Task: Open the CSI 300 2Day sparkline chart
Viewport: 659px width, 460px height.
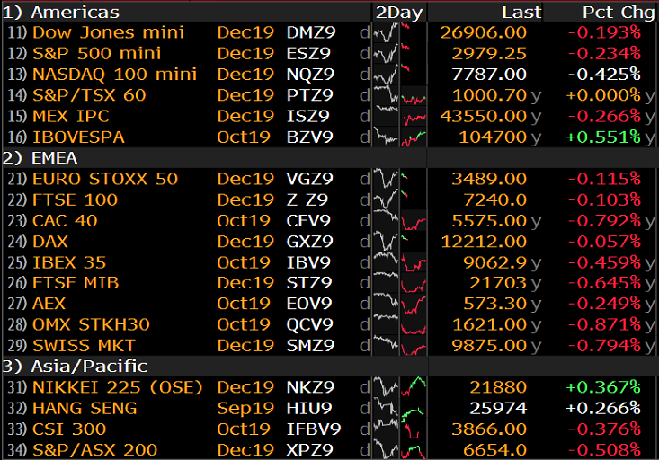Action: 399,429
